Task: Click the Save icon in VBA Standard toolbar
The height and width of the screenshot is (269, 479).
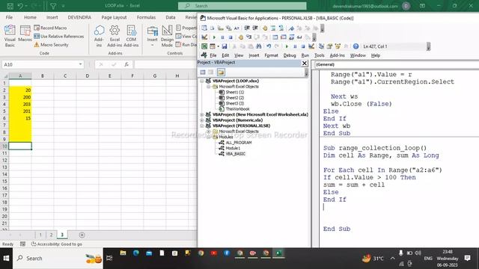Action: 225,46
